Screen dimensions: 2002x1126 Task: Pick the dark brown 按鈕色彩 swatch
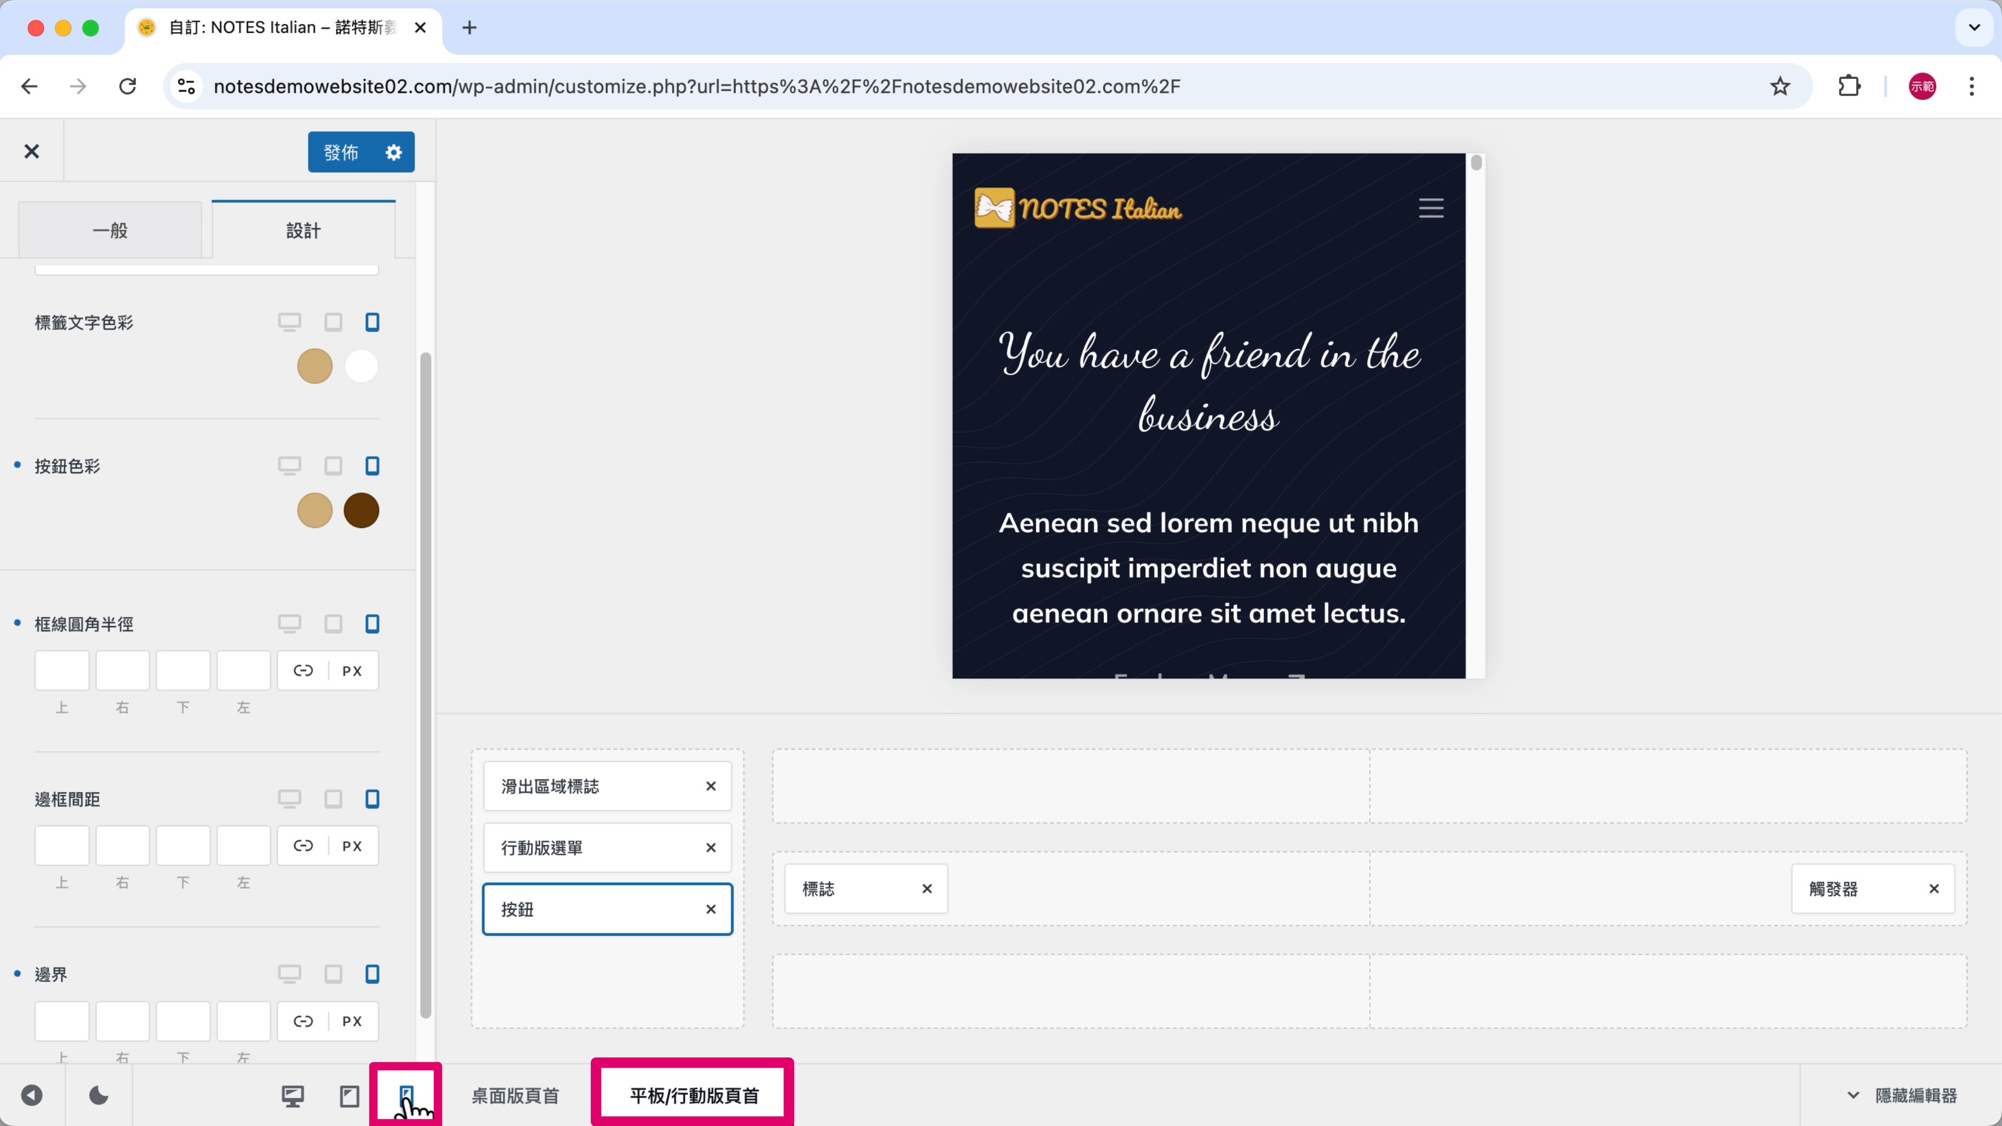tap(361, 510)
